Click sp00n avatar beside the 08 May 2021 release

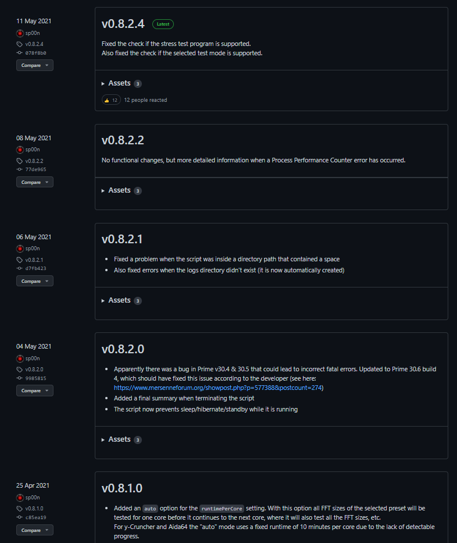pyautogui.click(x=20, y=150)
